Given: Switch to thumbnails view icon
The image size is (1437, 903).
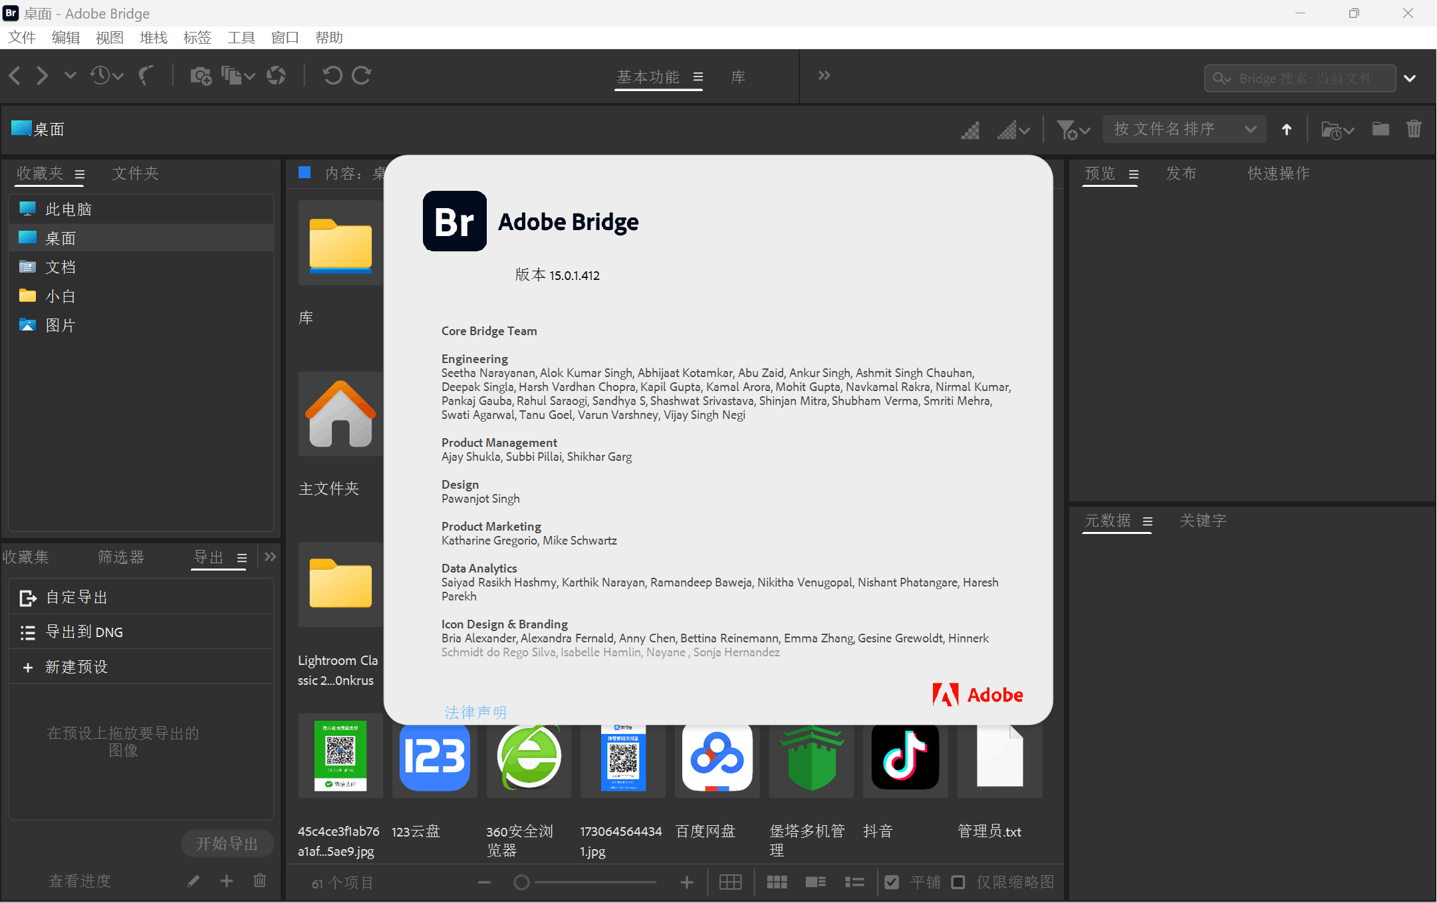Looking at the screenshot, I should coord(777,882).
